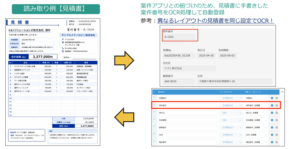Click the 郵便番号 extraction item input
The width and height of the screenshot is (289, 149).
pos(188,127)
